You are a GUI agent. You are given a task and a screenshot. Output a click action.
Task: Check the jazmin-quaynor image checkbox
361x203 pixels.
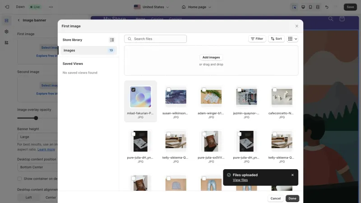click(240, 90)
